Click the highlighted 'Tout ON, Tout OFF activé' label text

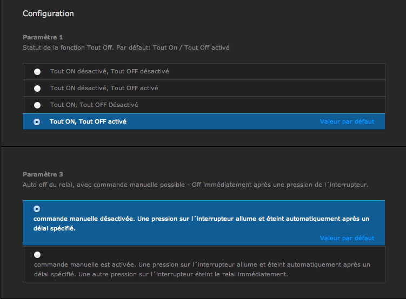[x=88, y=122]
